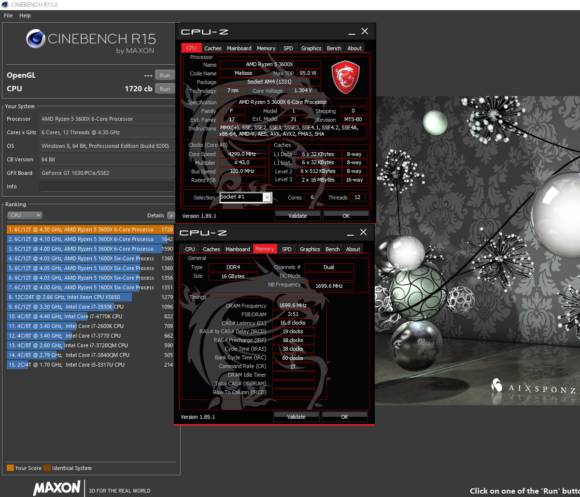Screen dimensions: 580x497
Task: Click the AIXSPONZA logo in render
Action: click(535, 386)
